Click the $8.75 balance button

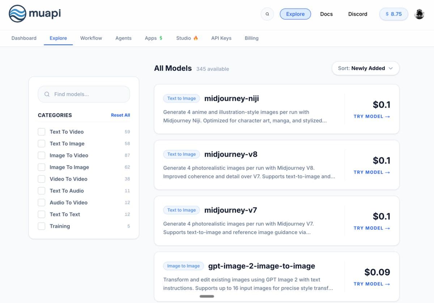pyautogui.click(x=394, y=14)
